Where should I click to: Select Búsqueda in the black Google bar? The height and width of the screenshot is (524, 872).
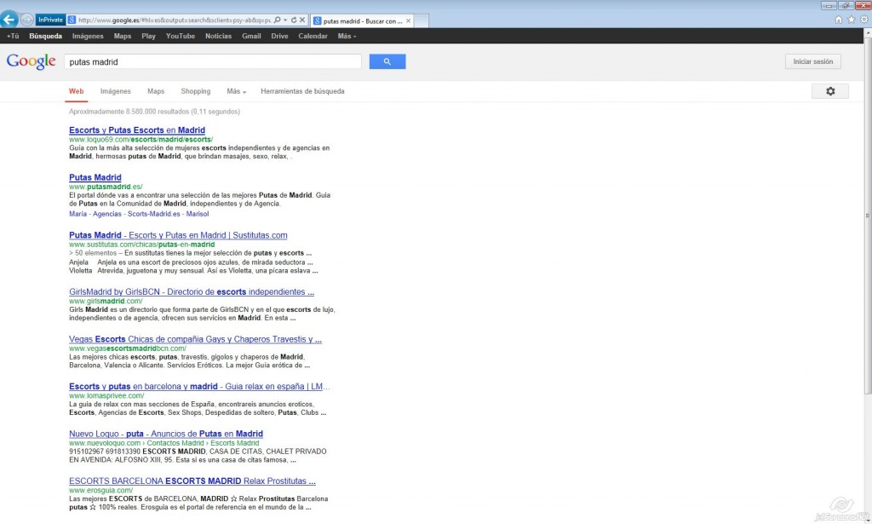(x=46, y=36)
